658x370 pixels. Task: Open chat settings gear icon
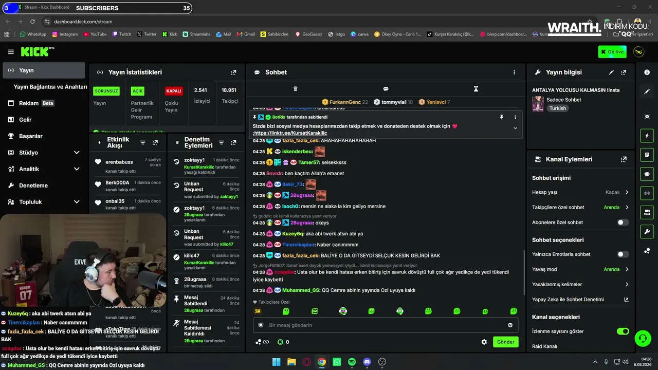click(x=484, y=342)
